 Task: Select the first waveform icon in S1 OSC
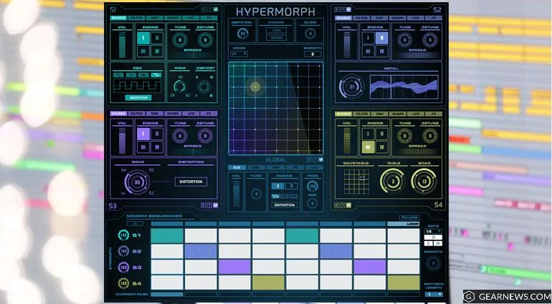click(118, 75)
